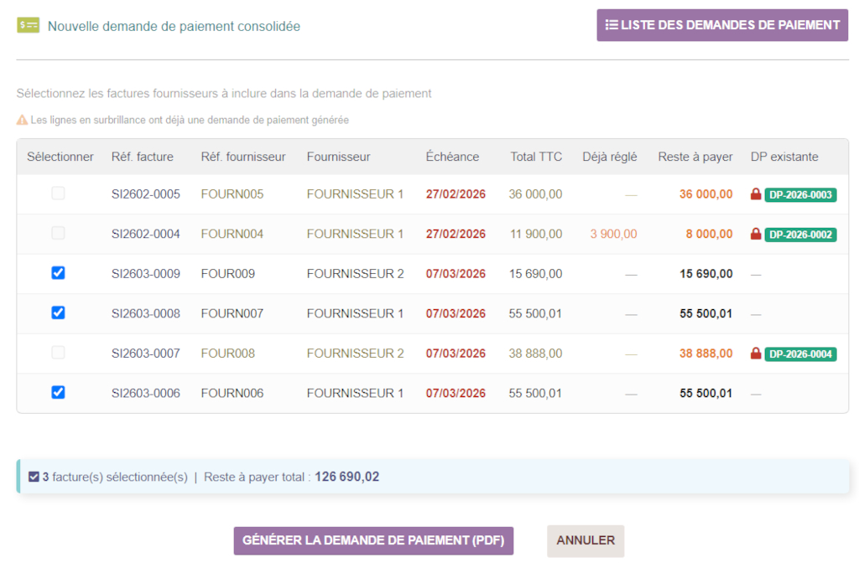Open the DP-2026-0003 badge
The image size is (859, 573).
800,194
